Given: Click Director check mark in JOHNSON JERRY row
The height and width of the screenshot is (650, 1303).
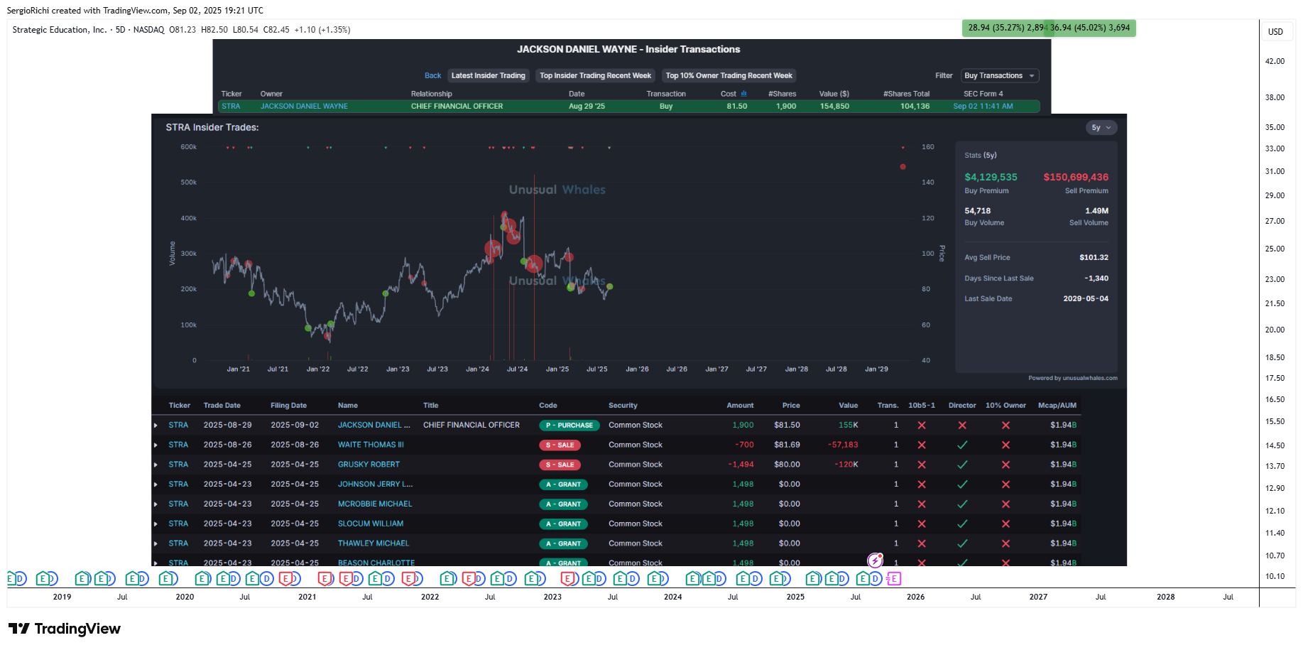Looking at the screenshot, I should 962,484.
